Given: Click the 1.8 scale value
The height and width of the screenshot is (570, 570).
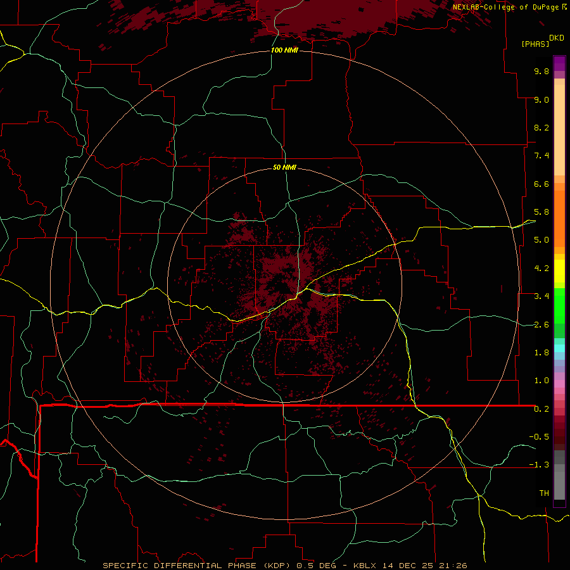Looking at the screenshot, I should coord(541,353).
